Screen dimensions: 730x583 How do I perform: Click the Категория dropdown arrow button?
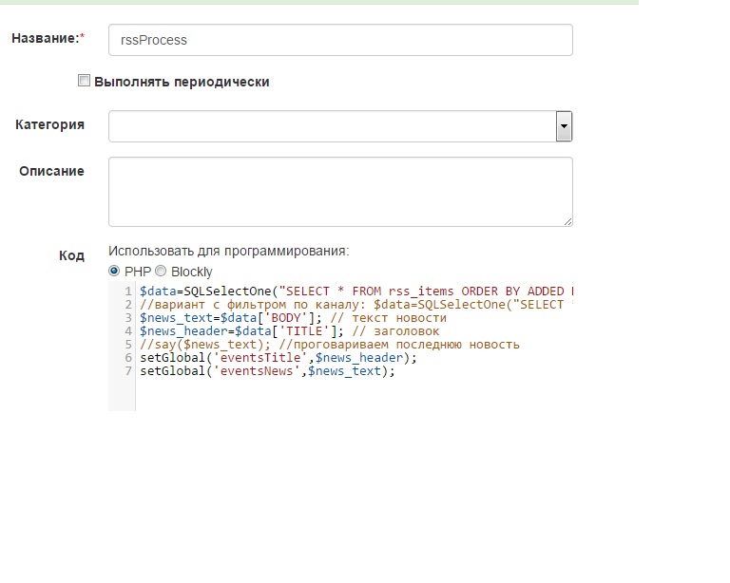point(564,125)
